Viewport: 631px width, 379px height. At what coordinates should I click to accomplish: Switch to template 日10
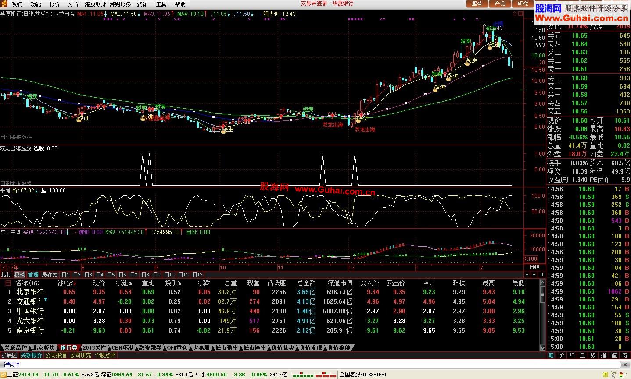pyautogui.click(x=169, y=275)
